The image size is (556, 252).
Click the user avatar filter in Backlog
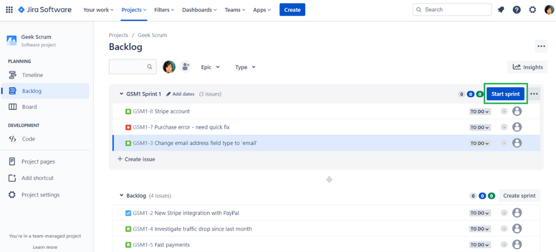pos(169,67)
